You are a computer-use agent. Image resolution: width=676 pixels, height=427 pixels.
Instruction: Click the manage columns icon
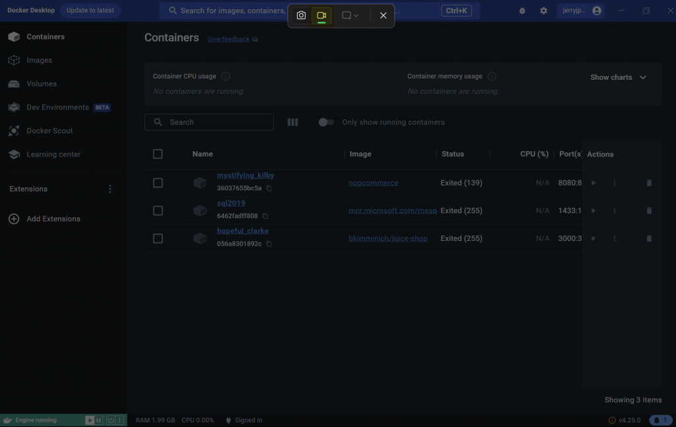[292, 122]
